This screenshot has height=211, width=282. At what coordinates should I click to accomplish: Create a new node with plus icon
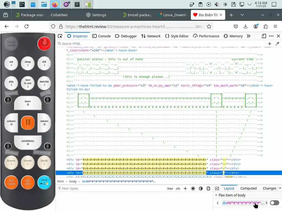(270, 44)
